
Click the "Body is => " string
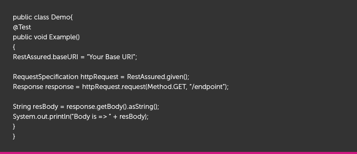[91, 116]
